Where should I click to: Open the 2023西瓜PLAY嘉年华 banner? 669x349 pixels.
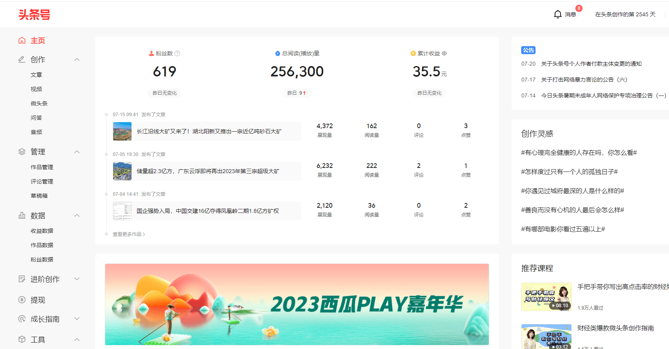tap(297, 304)
